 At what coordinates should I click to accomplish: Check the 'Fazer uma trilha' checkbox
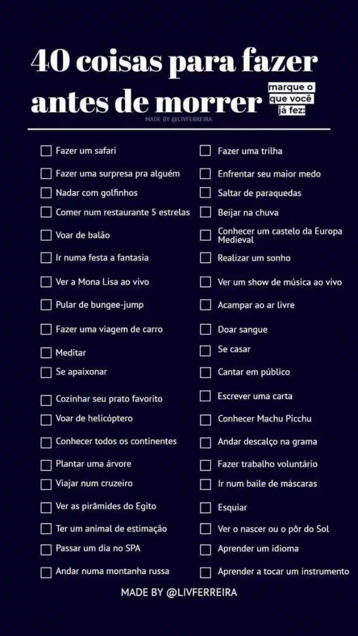(205, 151)
